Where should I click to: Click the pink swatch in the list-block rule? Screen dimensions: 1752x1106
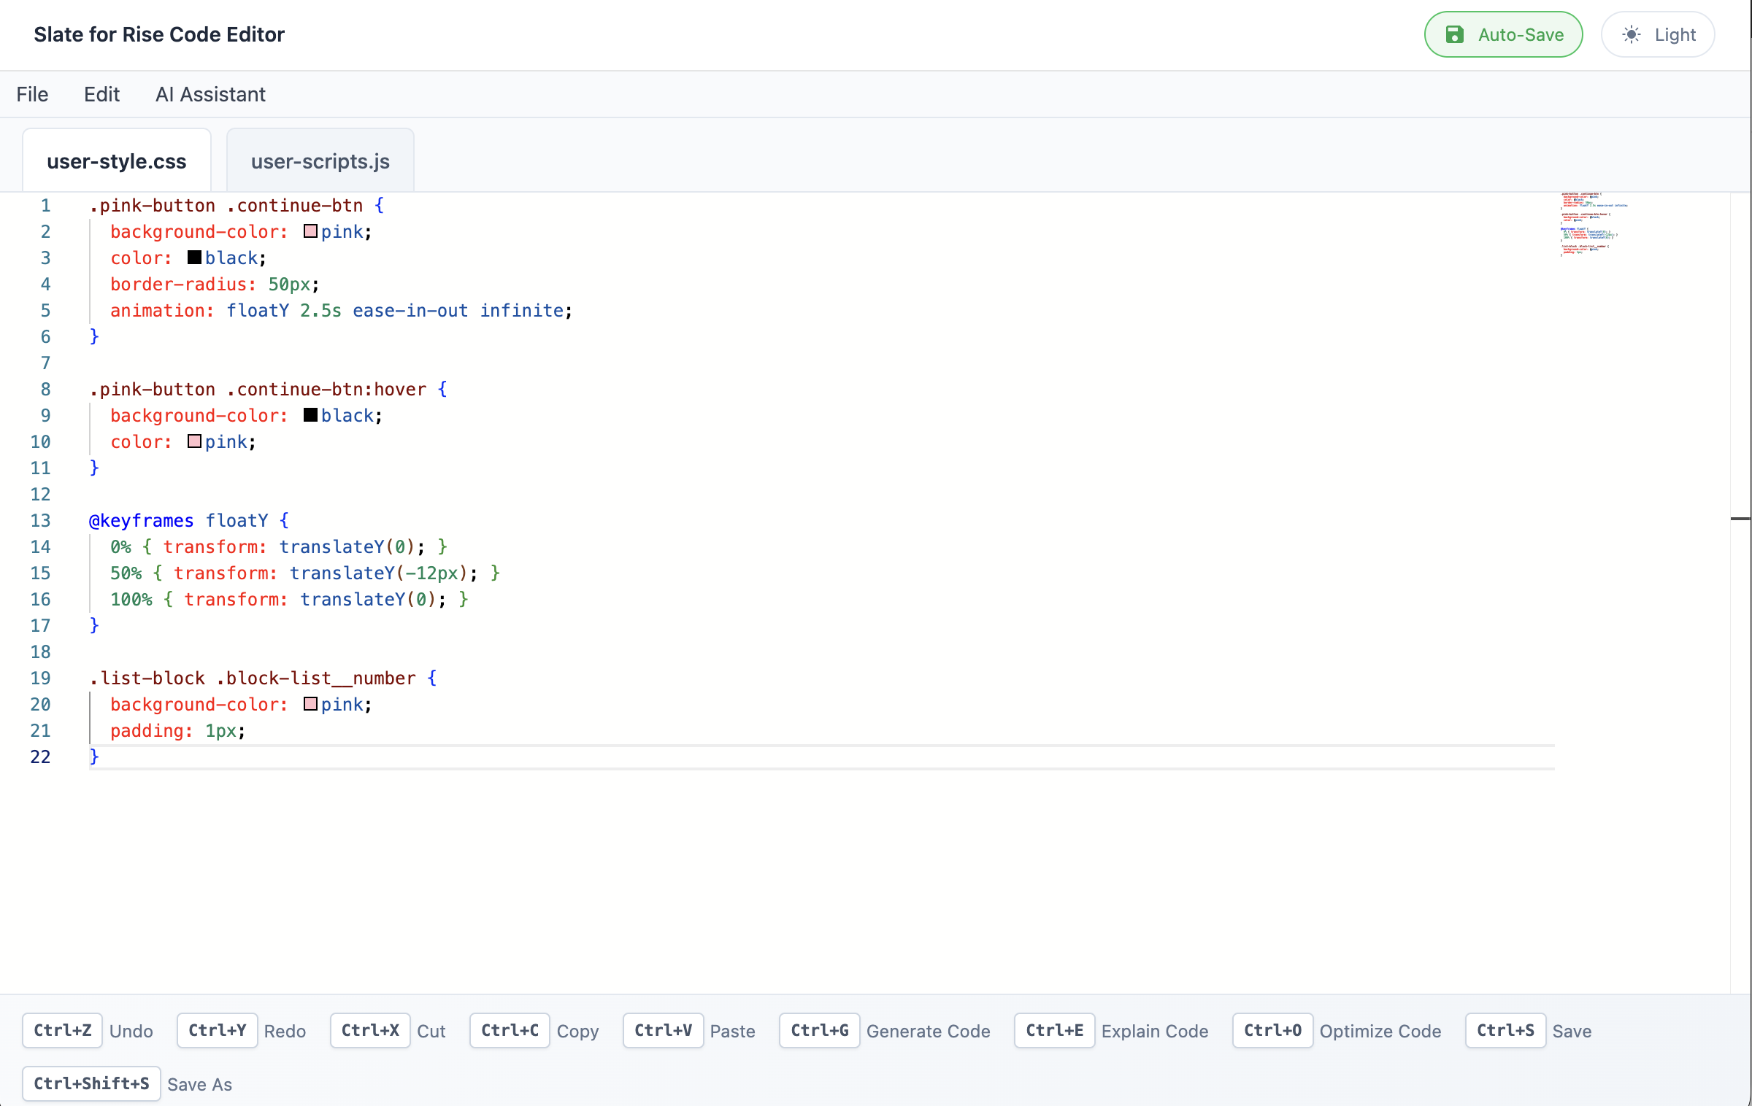(310, 704)
